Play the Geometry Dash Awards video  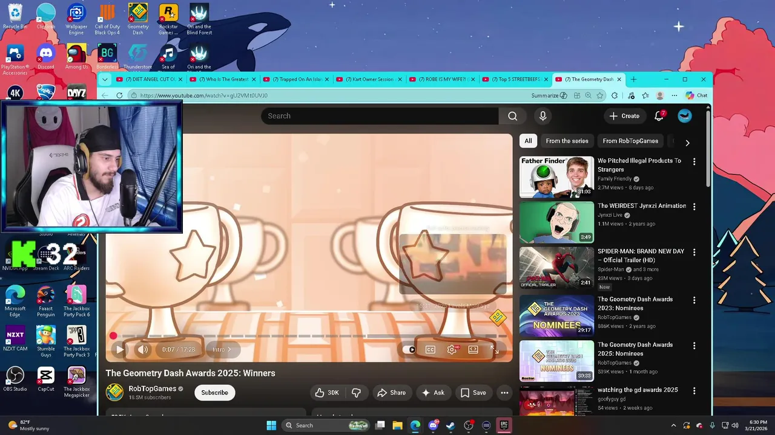coord(119,349)
